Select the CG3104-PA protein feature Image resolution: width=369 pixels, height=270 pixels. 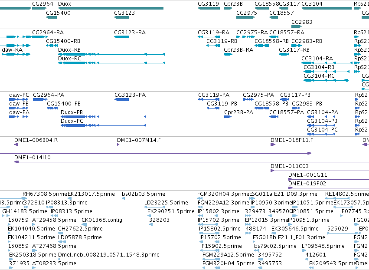[321, 117]
